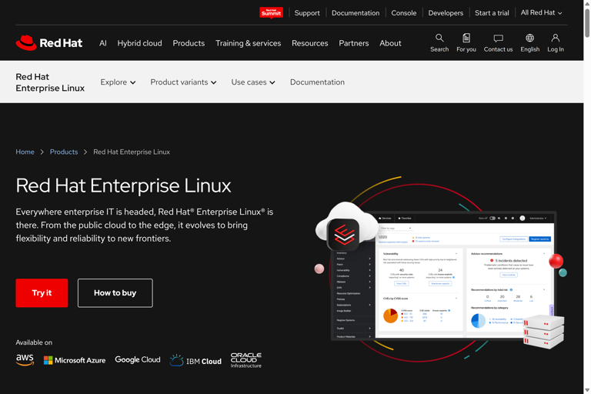The width and height of the screenshot is (591, 394).
Task: Visit the Developers link
Action: click(x=446, y=13)
